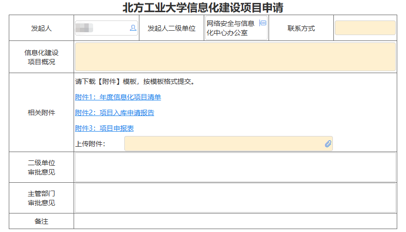Download 附件3：项目申报表 template
The image size is (406, 232).
coord(104,128)
